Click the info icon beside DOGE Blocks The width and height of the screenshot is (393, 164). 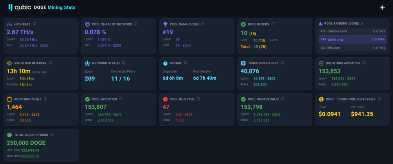coord(274,24)
